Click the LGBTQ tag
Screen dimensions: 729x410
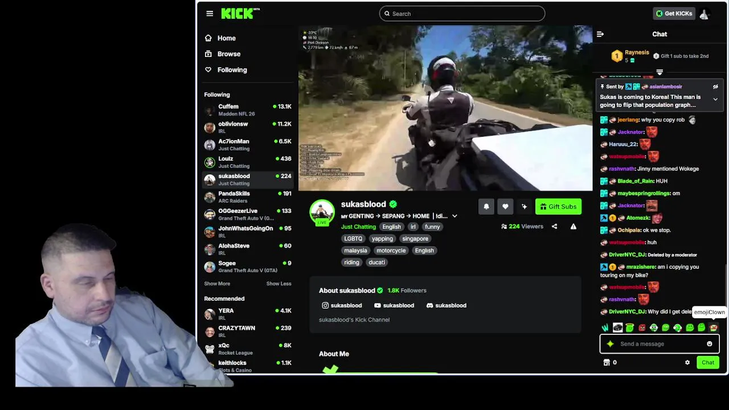coord(353,239)
